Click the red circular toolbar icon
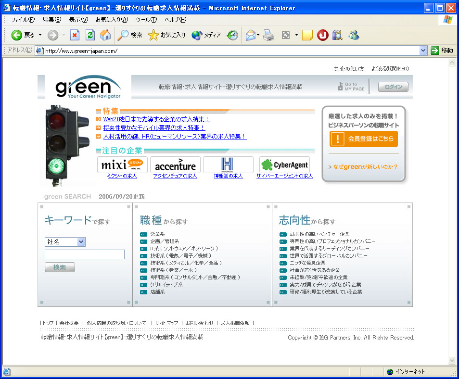Viewport: 459px width, 379px height. click(x=322, y=35)
